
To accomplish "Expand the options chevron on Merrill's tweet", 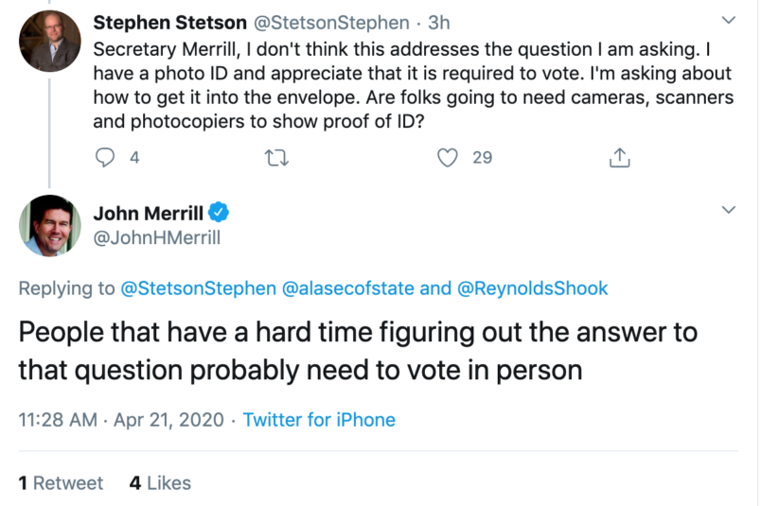I will [728, 209].
